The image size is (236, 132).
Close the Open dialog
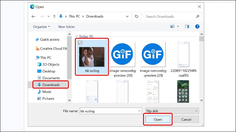tap(199, 7)
